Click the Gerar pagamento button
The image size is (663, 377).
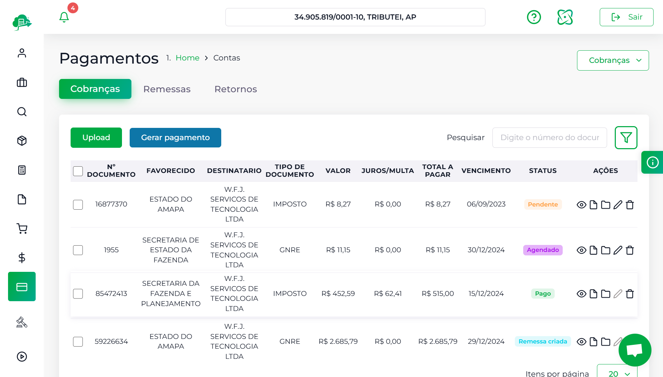click(x=175, y=138)
